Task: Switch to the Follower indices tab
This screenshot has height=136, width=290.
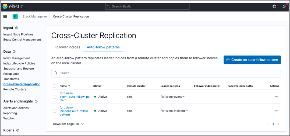Action: [x=67, y=47]
